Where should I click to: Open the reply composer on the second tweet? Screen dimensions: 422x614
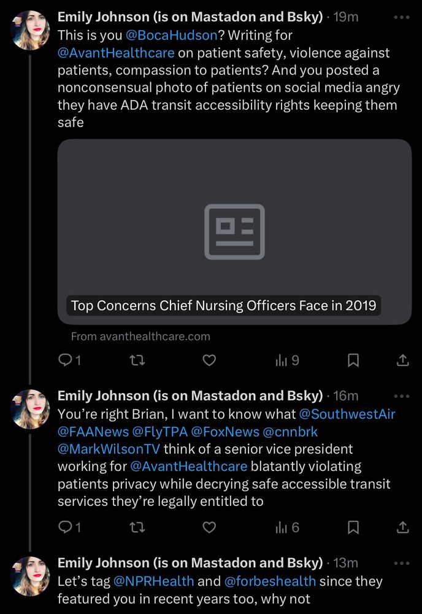pyautogui.click(x=66, y=527)
